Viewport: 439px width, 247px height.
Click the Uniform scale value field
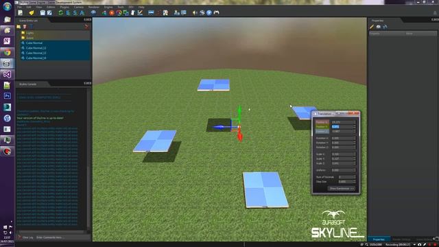coord(342,170)
